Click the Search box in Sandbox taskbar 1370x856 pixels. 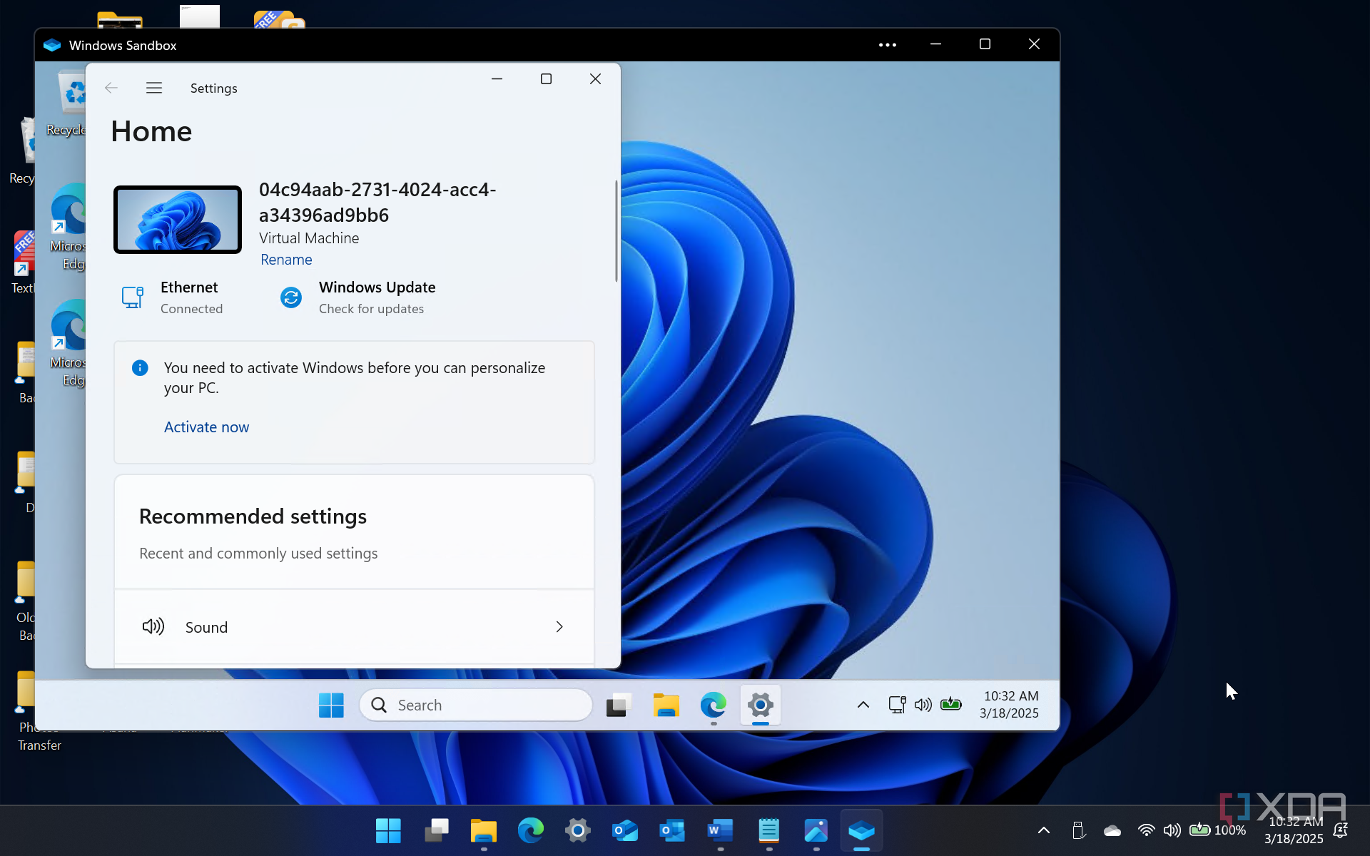pyautogui.click(x=476, y=705)
